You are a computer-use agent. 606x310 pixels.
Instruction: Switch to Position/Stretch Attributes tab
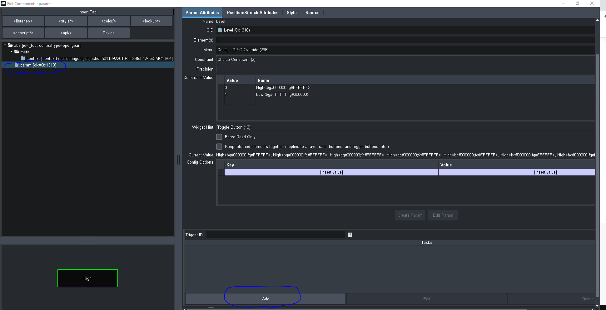coord(252,13)
